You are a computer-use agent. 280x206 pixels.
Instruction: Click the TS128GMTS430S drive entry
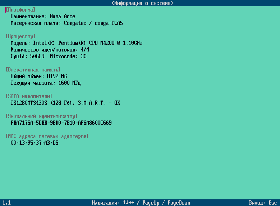[x=65, y=103]
